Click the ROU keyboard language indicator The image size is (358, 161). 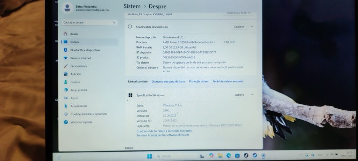point(320,155)
